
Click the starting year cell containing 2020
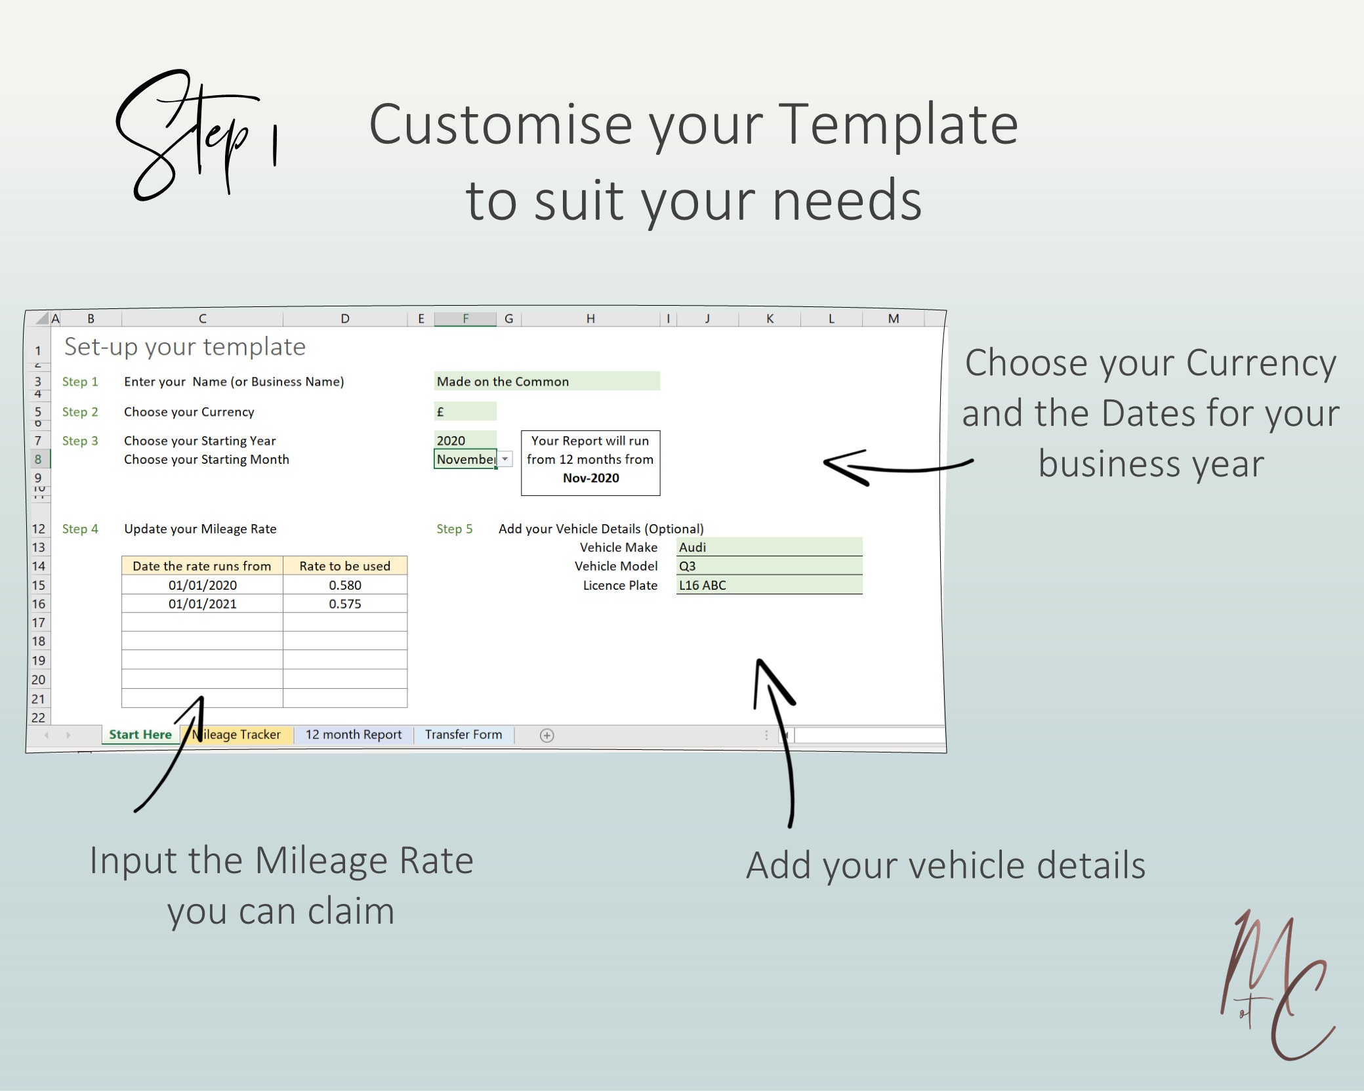[x=465, y=440]
